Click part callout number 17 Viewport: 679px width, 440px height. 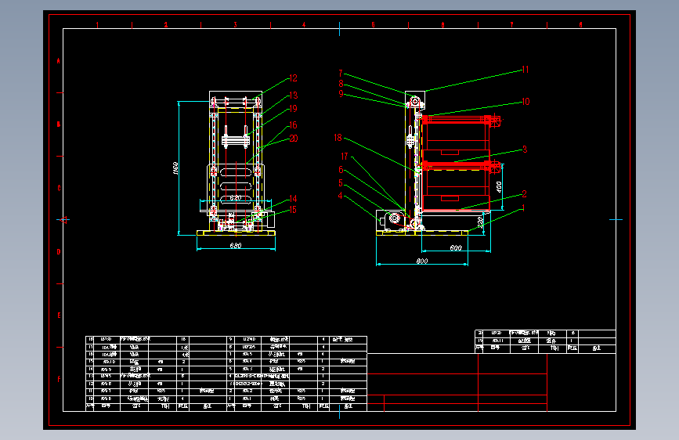coord(345,157)
